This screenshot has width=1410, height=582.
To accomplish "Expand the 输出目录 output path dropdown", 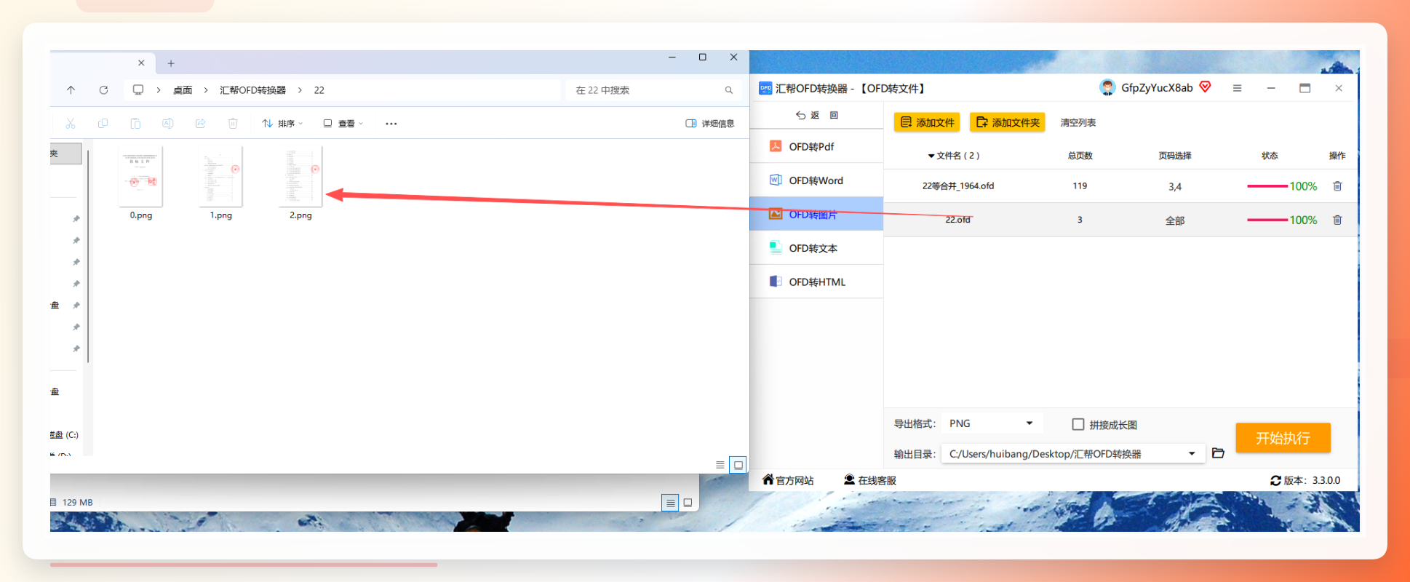I will pos(1192,454).
